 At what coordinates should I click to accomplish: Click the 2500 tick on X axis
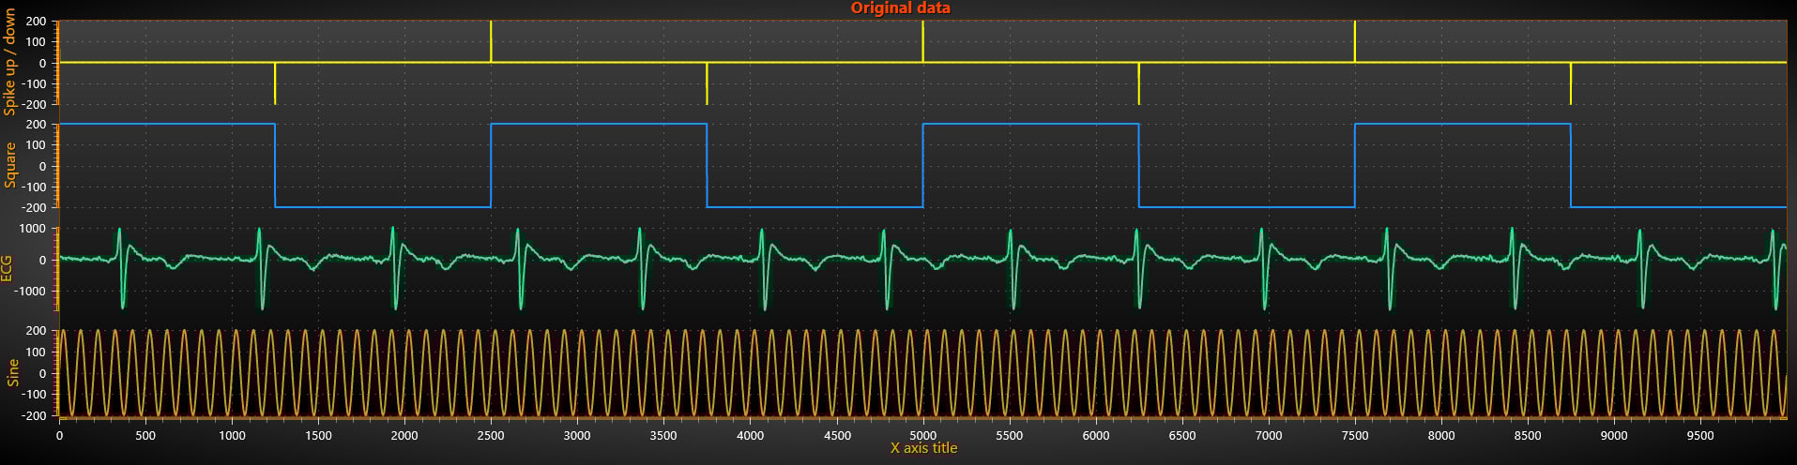pyautogui.click(x=491, y=435)
